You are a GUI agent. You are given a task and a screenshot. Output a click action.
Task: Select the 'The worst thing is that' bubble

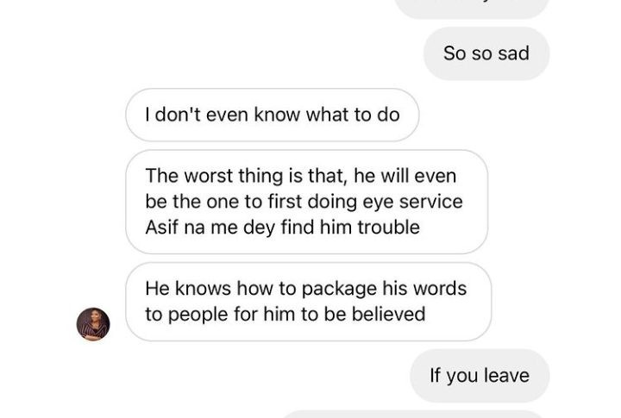click(x=306, y=202)
